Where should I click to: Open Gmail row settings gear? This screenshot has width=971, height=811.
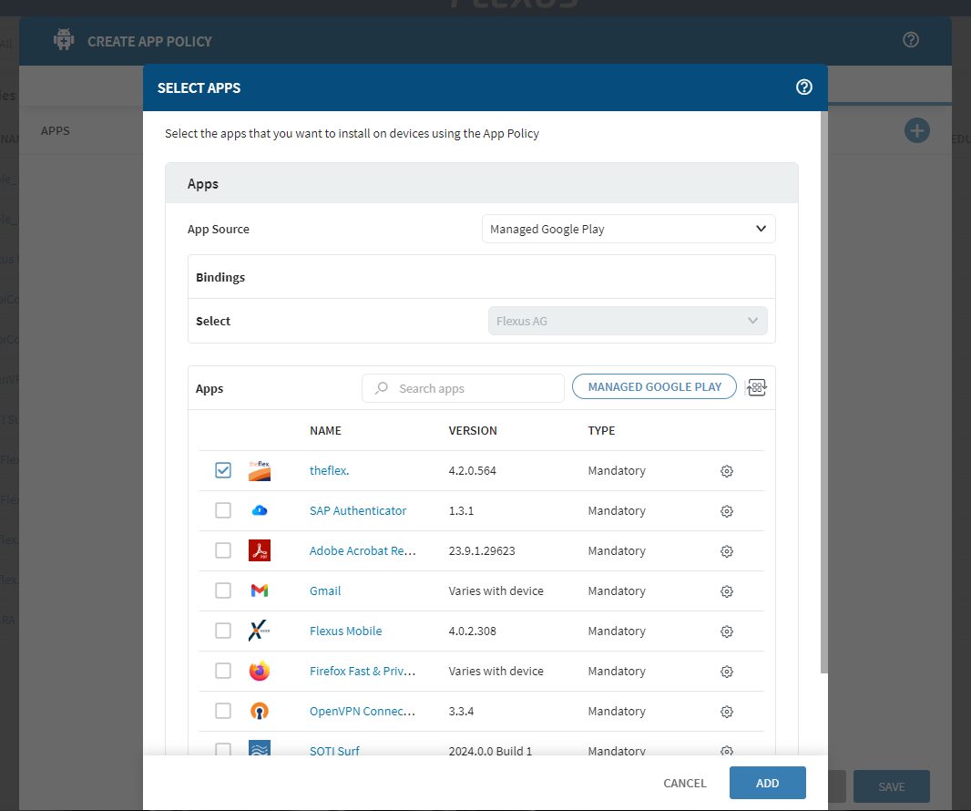pos(726,591)
